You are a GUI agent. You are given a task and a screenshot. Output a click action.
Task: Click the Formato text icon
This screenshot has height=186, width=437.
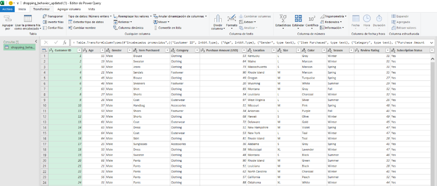[232, 19]
